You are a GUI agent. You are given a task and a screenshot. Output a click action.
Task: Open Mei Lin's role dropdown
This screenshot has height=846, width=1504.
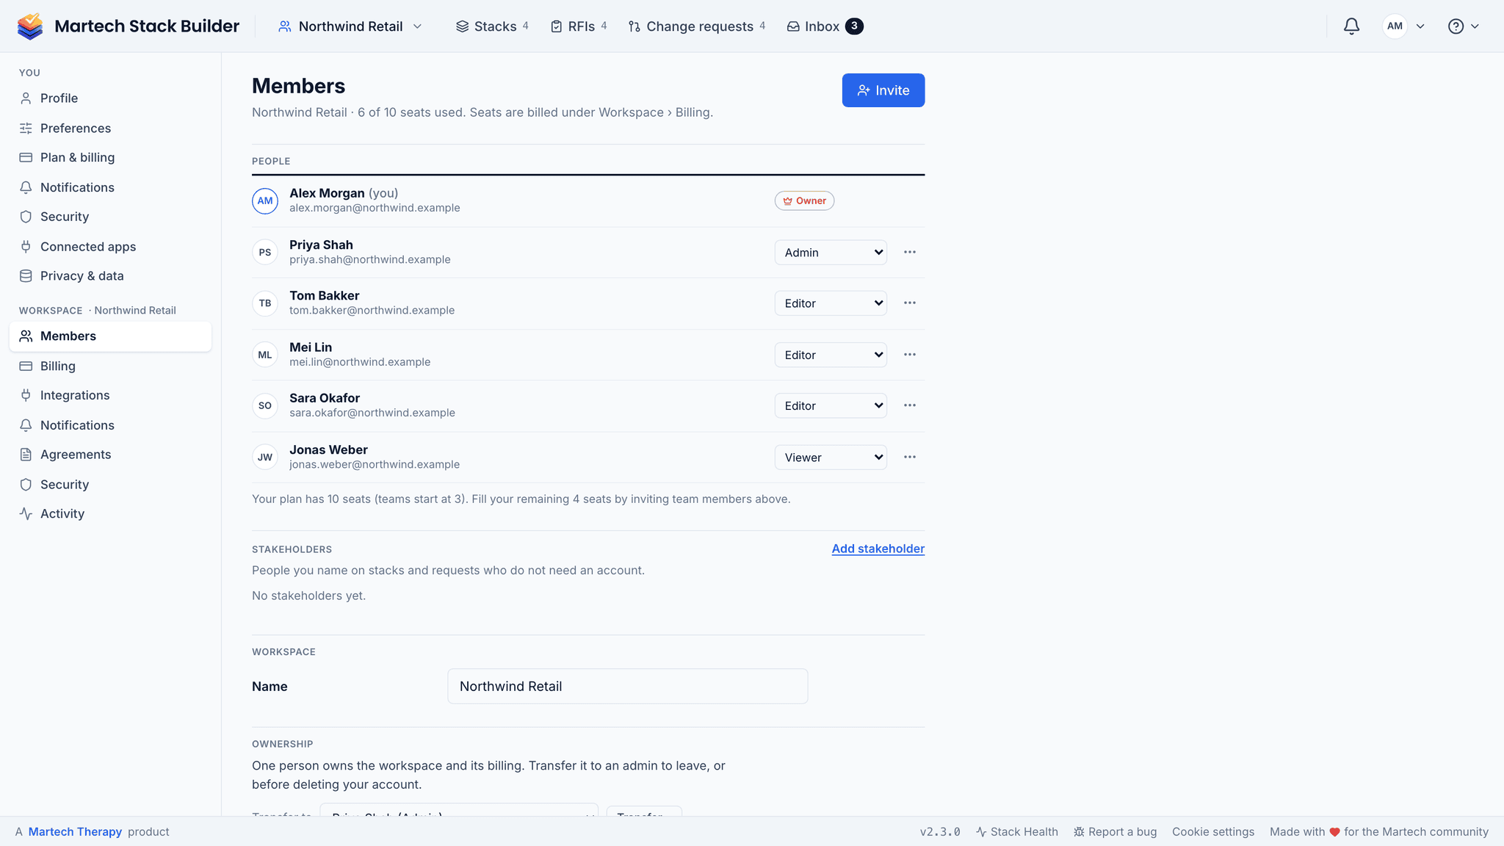[831, 355]
